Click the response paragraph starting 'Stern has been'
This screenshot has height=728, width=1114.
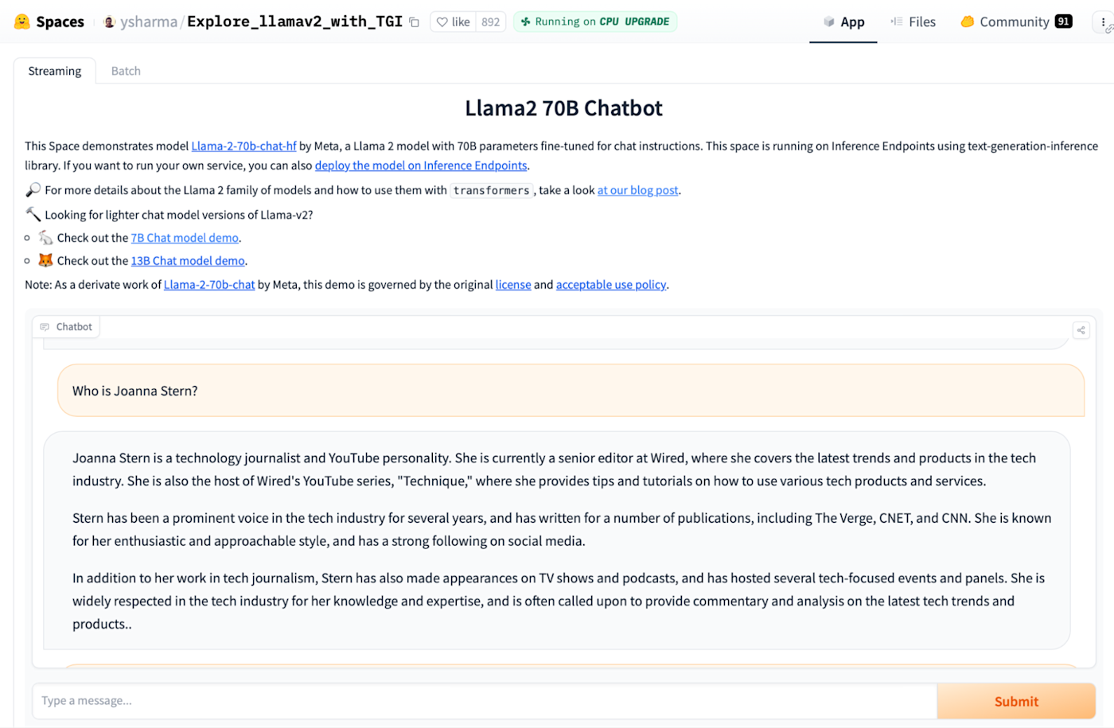pos(562,529)
